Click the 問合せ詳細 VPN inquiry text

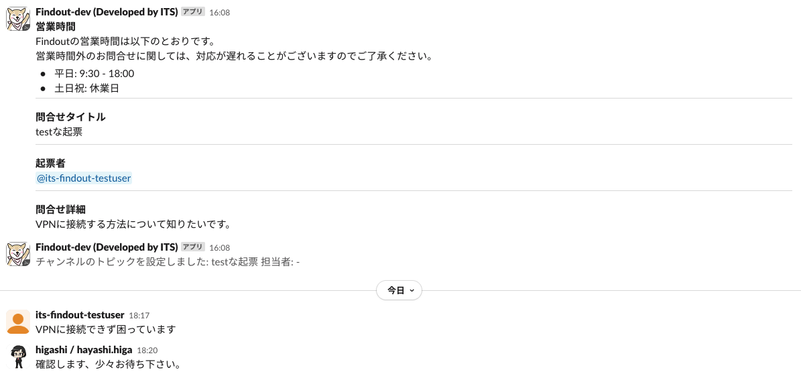pos(133,224)
